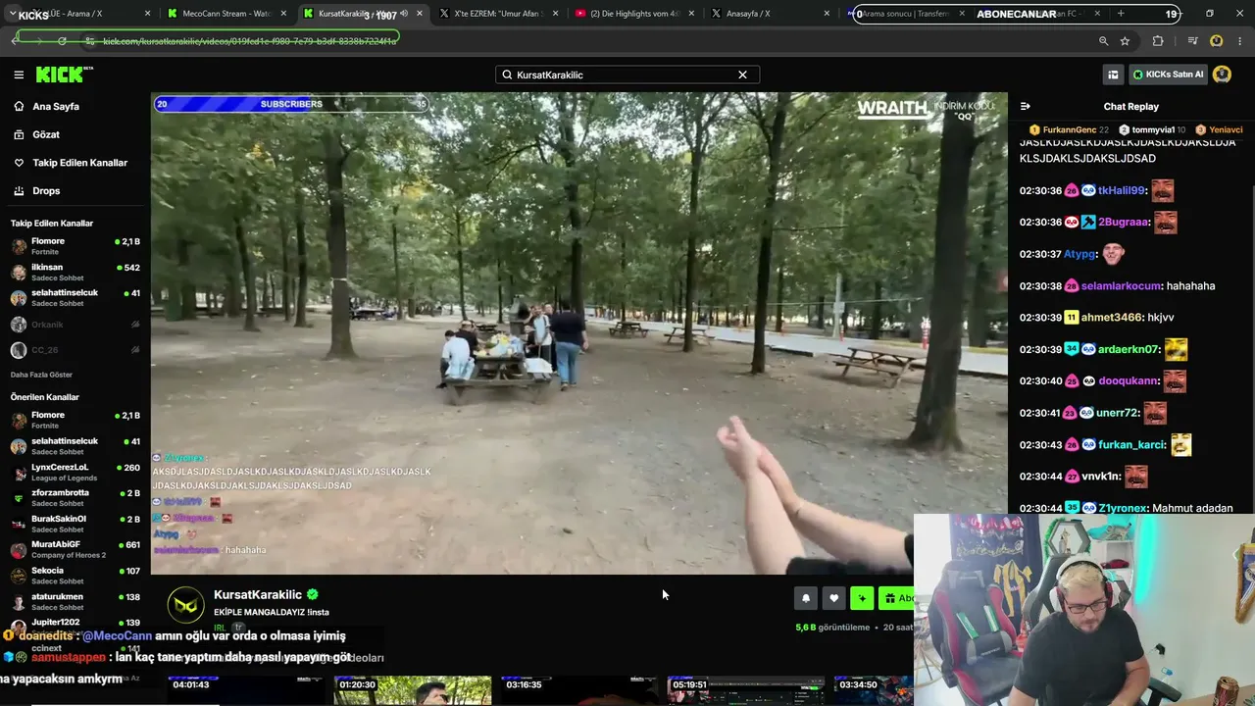Focus the search field containing KursatKarakilic
Viewport: 1255px width, 706px height.
(x=626, y=75)
